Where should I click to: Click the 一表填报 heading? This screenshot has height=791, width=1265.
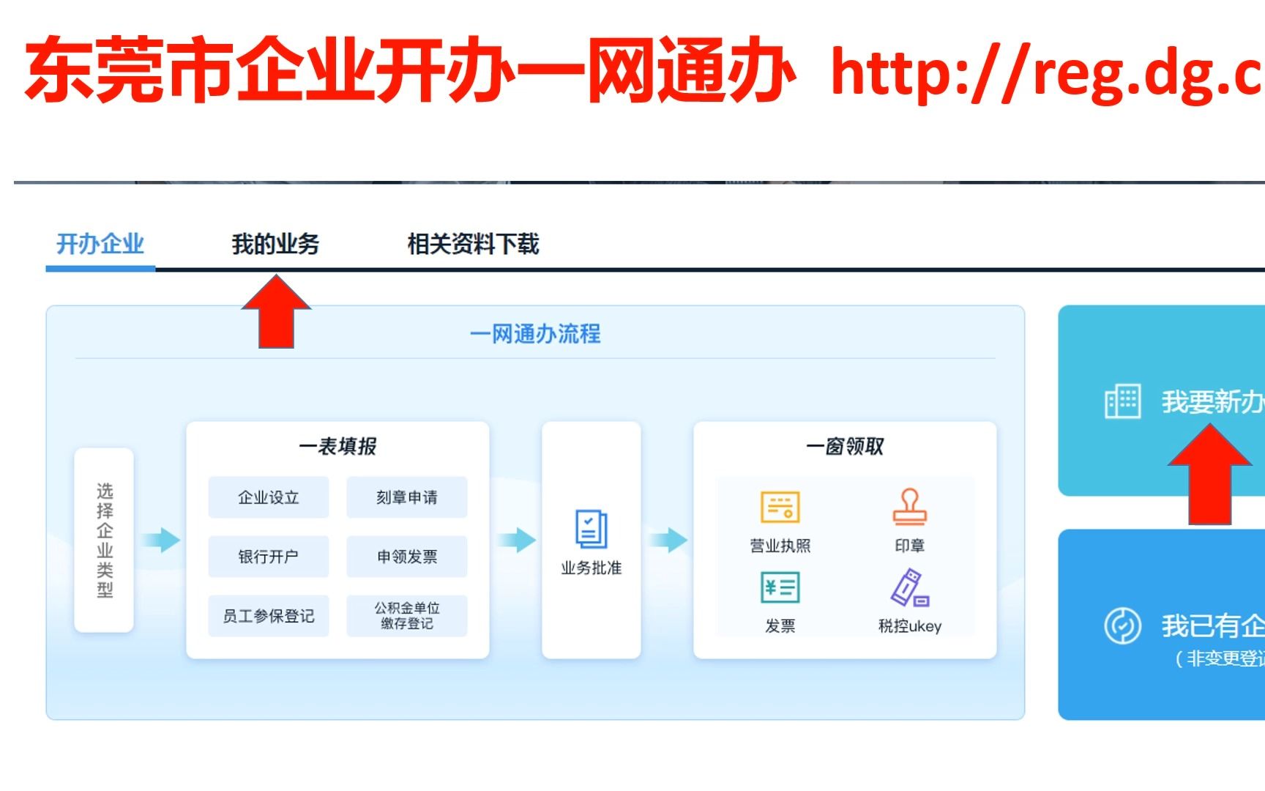point(337,446)
